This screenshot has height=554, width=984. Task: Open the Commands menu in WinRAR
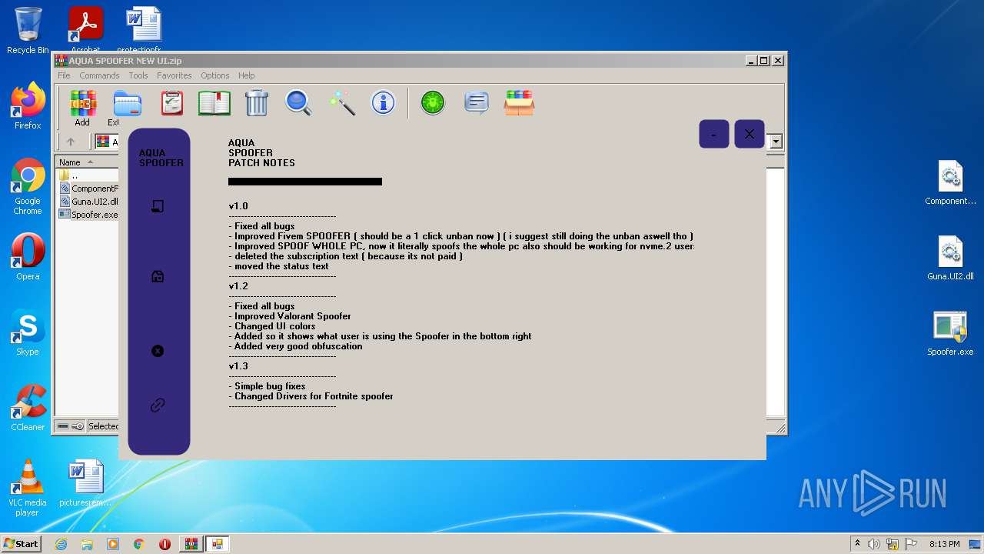99,75
